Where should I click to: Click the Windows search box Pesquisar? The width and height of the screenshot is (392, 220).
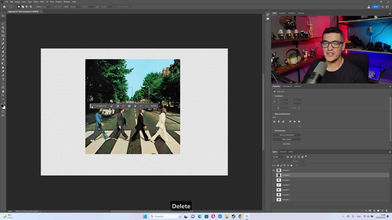166,216
